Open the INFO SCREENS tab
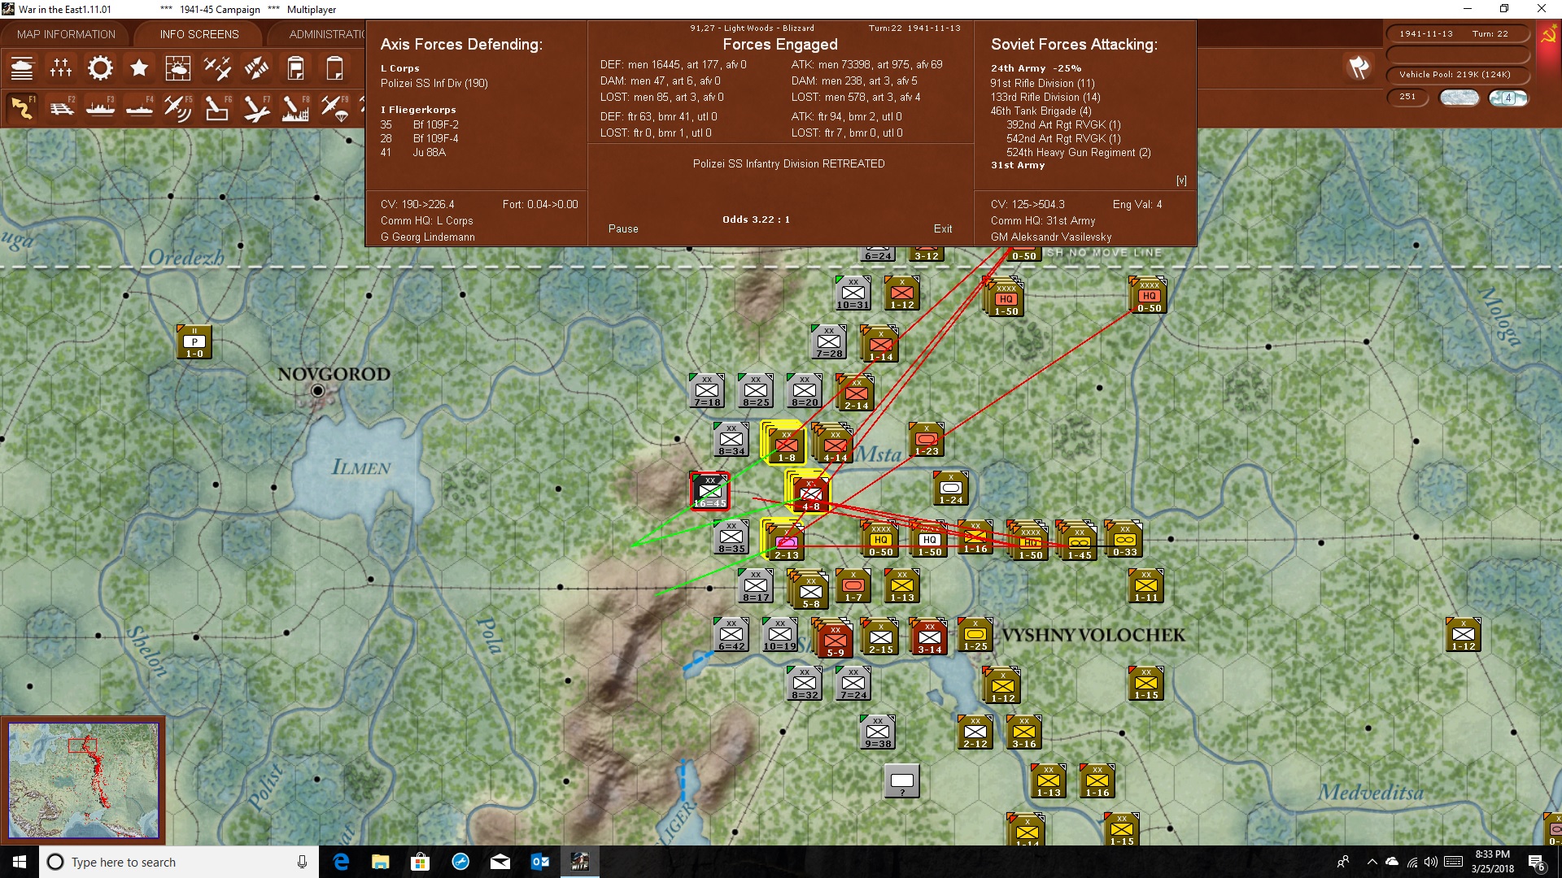The width and height of the screenshot is (1562, 878). [x=199, y=34]
